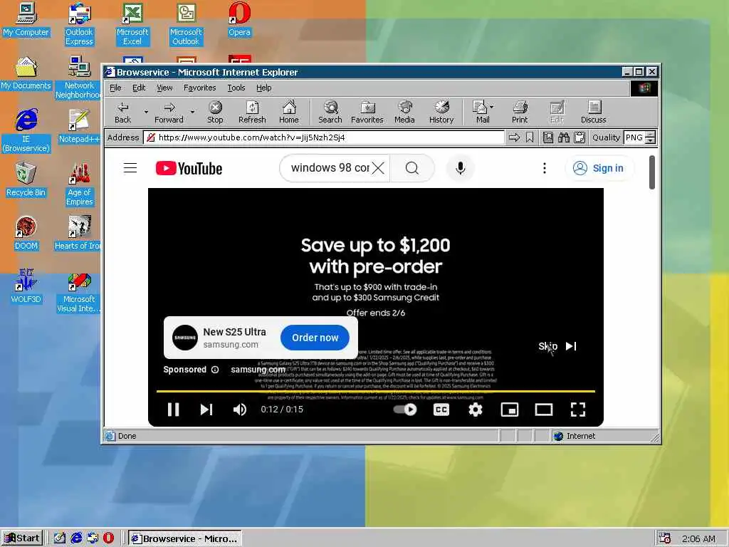
Task: Click the bookmarks book icon in address toolbar
Action: tap(548, 137)
